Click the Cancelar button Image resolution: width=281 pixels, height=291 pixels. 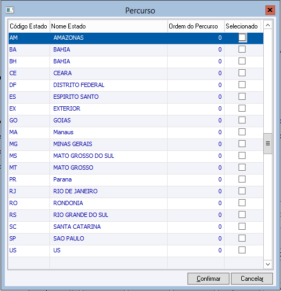252,279
